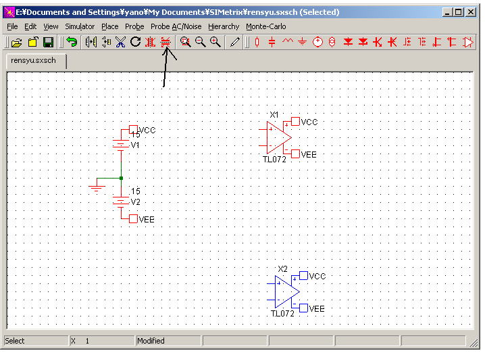This screenshot has height=353, width=485.
Task: Click the VEE terminal on op-amp X1
Action: coord(295,154)
